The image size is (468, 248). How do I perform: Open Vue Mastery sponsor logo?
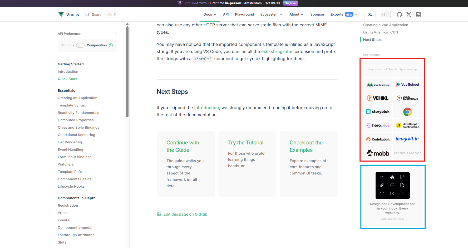click(378, 85)
